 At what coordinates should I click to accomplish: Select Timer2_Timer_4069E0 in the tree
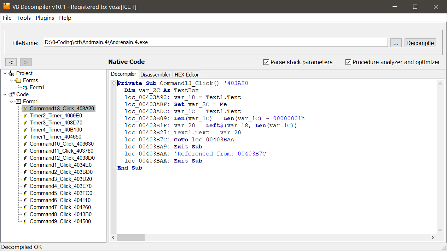tap(56, 116)
